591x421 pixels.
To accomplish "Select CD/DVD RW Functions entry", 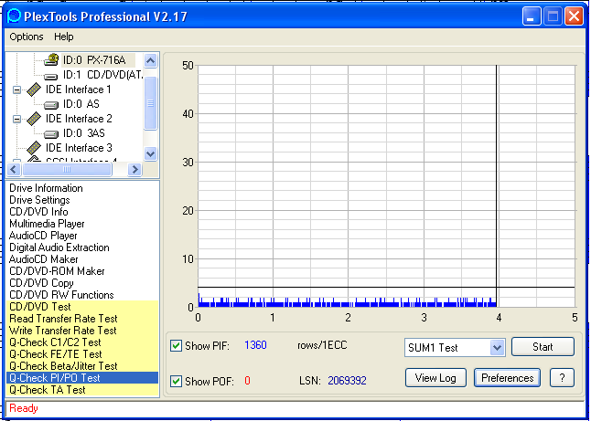I will tap(61, 295).
